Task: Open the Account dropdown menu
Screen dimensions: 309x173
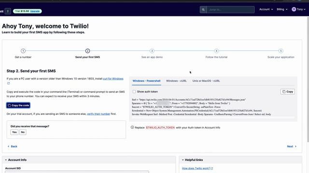Action: coord(266,9)
